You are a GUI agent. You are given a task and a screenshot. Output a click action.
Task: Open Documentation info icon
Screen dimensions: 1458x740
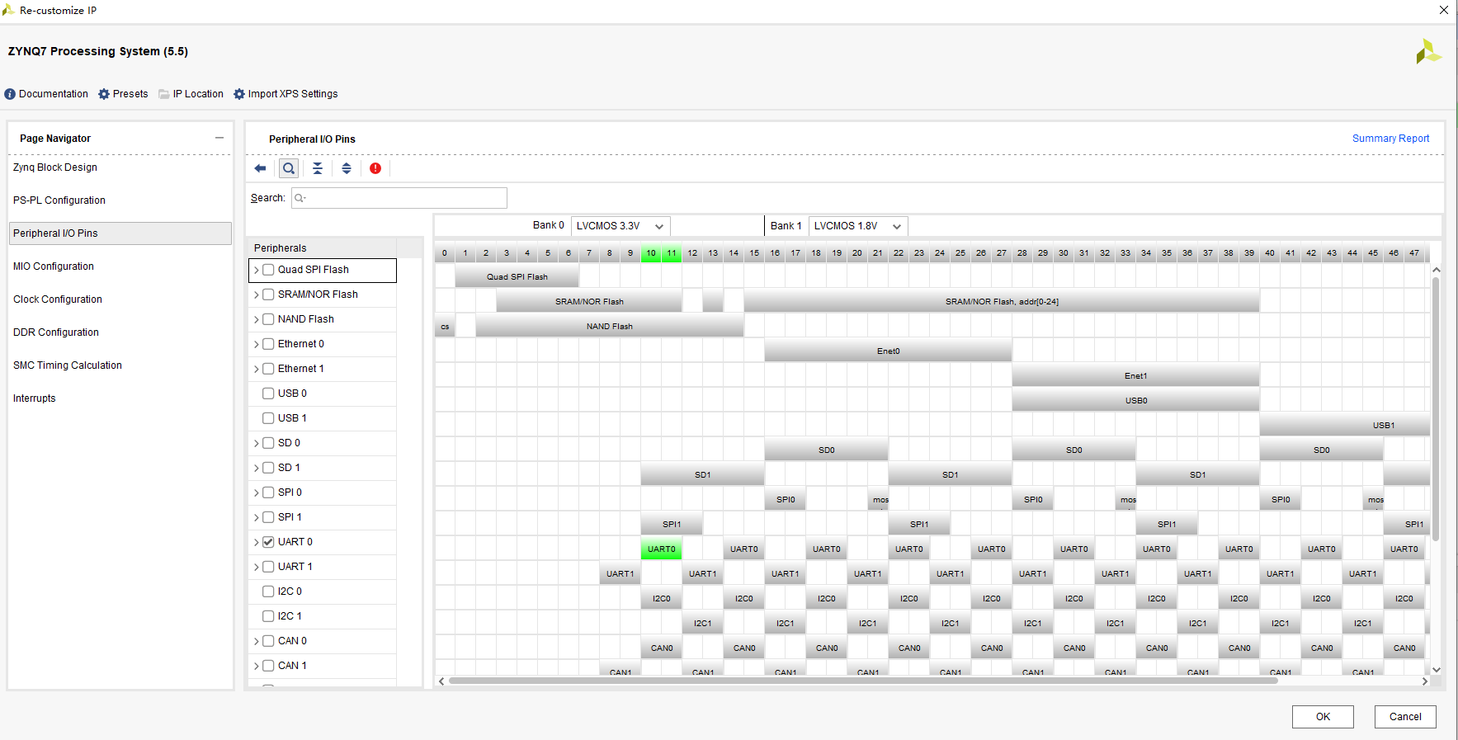click(10, 94)
